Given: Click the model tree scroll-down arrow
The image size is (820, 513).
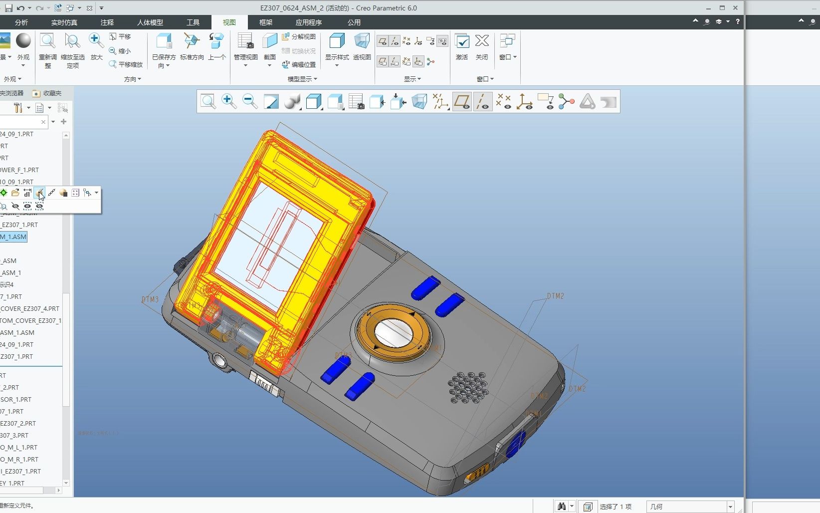Looking at the screenshot, I should (66, 483).
